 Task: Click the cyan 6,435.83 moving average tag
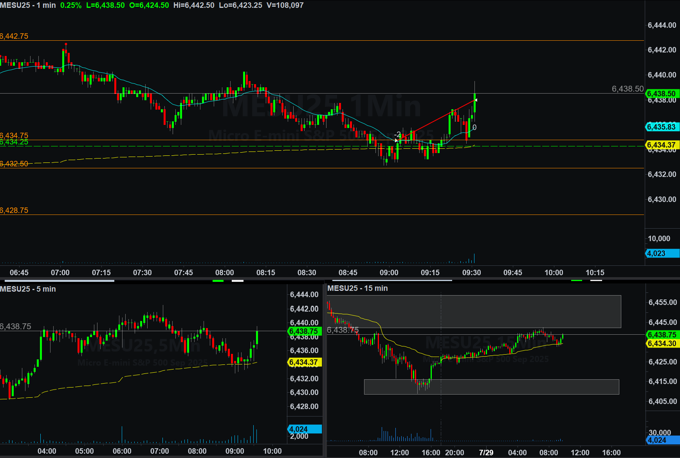(662, 127)
